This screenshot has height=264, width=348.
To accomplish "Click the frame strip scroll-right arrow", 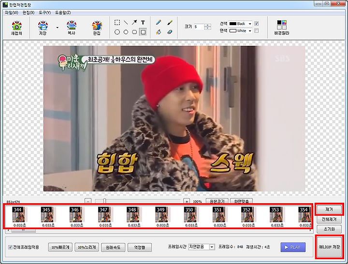I will click(310, 231).
